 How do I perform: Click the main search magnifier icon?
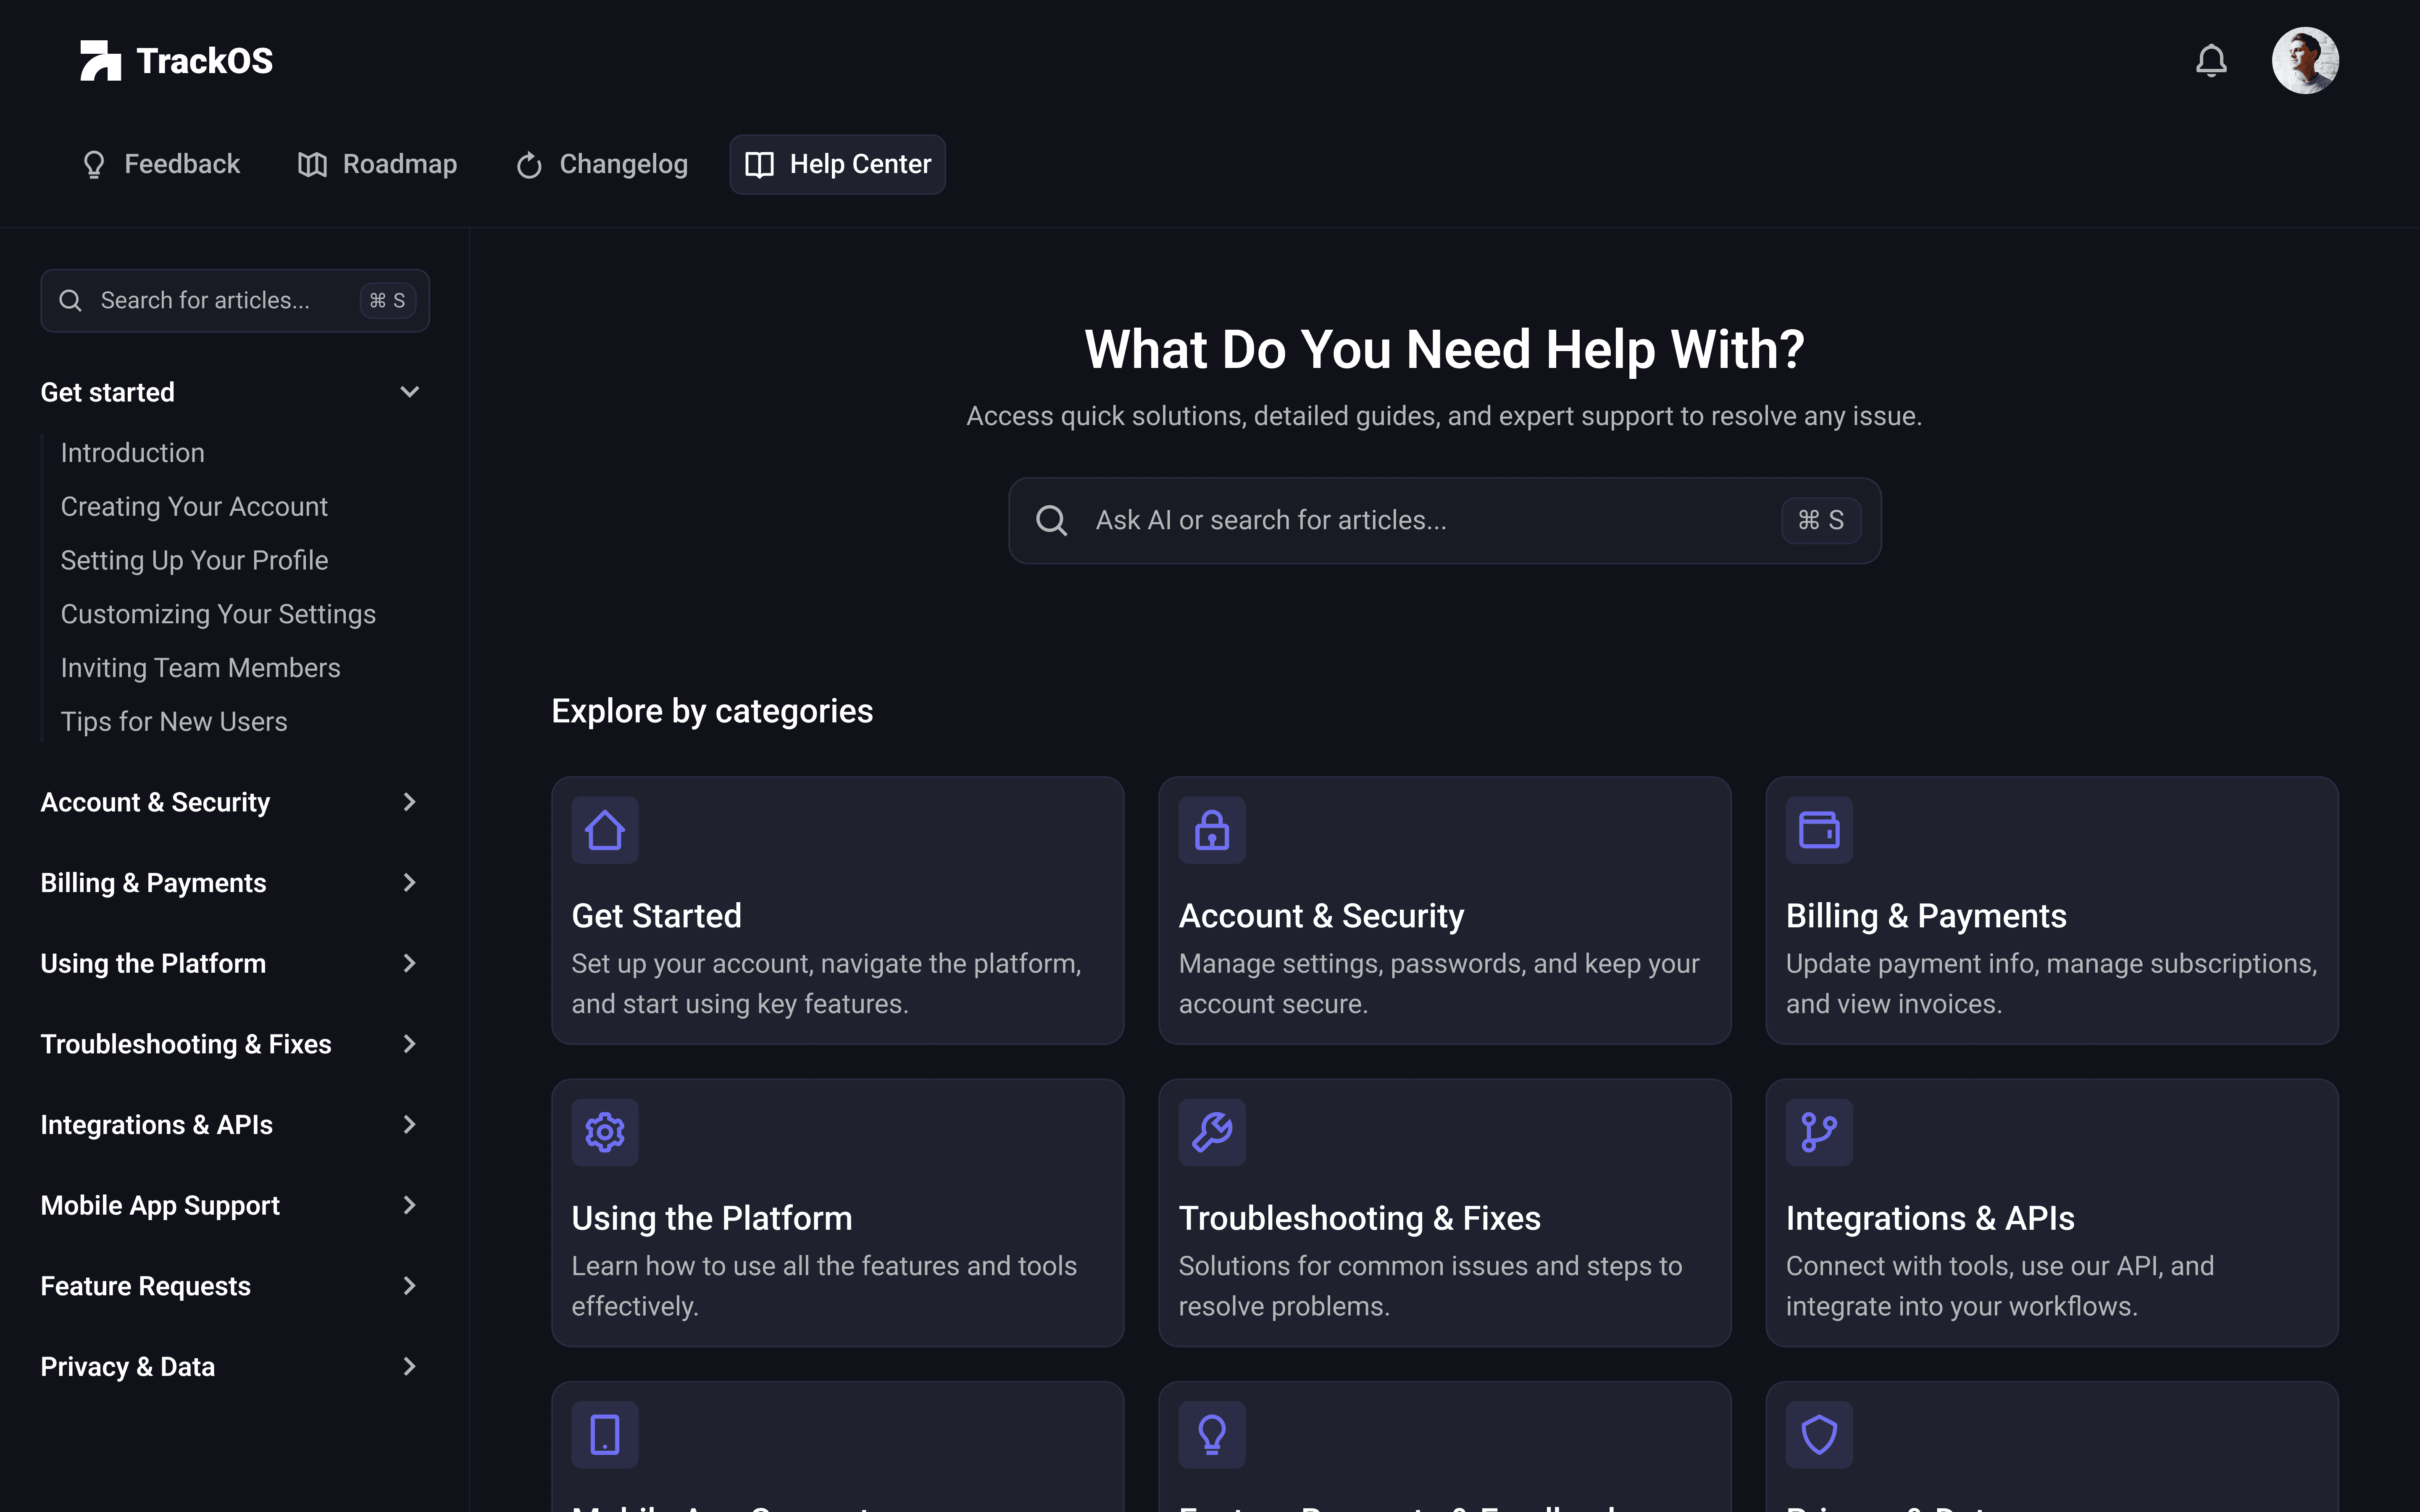pyautogui.click(x=1051, y=520)
